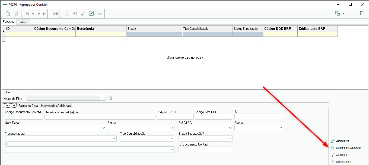369x165 pixels.
Task: Click the Status Exportação column header
Action: pyautogui.click(x=248, y=29)
